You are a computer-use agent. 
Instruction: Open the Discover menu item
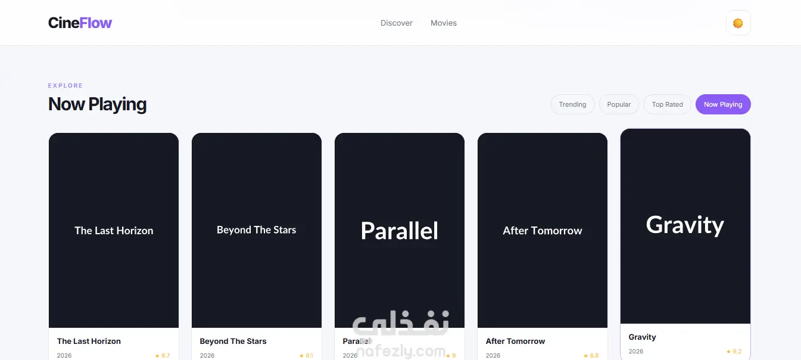click(x=397, y=23)
